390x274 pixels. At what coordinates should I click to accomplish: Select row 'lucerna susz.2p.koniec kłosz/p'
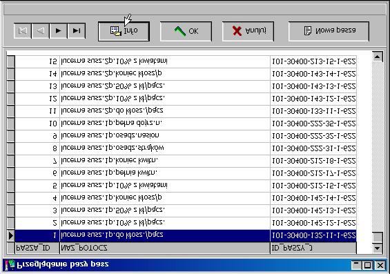(186, 74)
